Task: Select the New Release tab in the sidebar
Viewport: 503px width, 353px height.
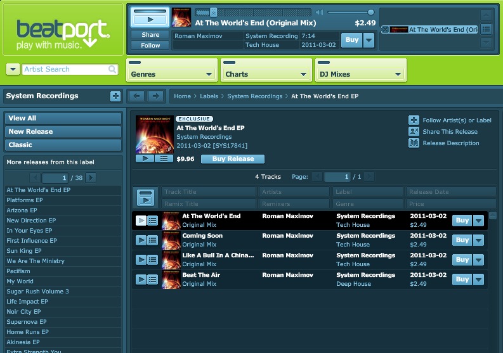Action: pos(63,131)
